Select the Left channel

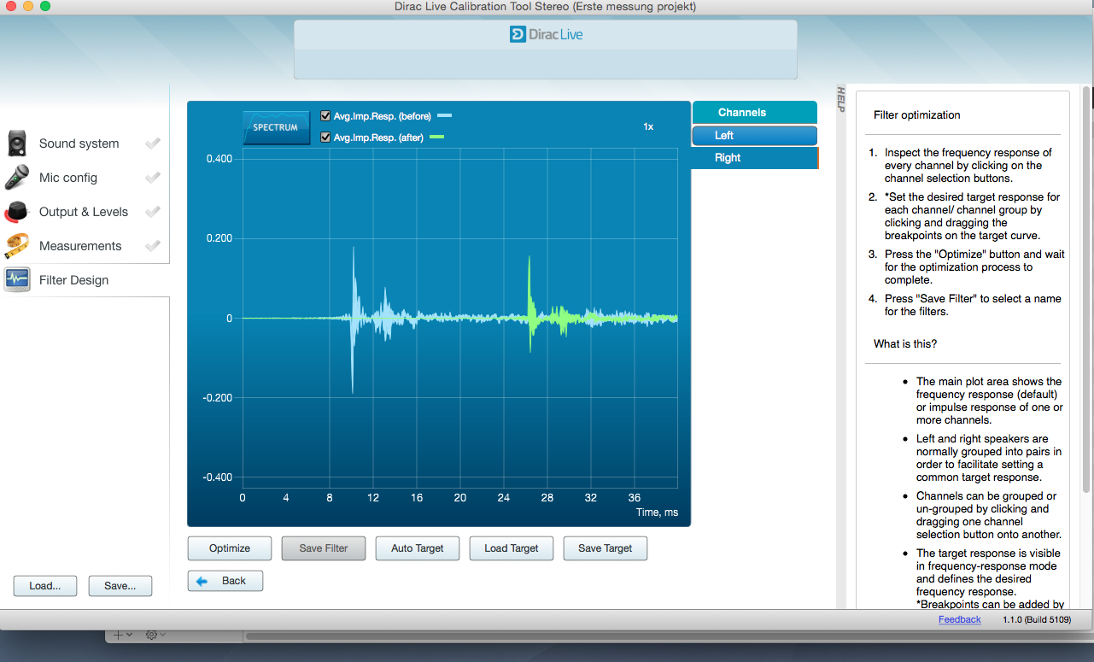pyautogui.click(x=754, y=136)
